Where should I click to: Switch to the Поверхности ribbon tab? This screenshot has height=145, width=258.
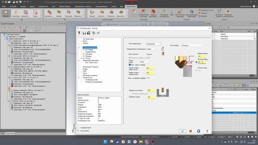pyautogui.click(x=43, y=6)
